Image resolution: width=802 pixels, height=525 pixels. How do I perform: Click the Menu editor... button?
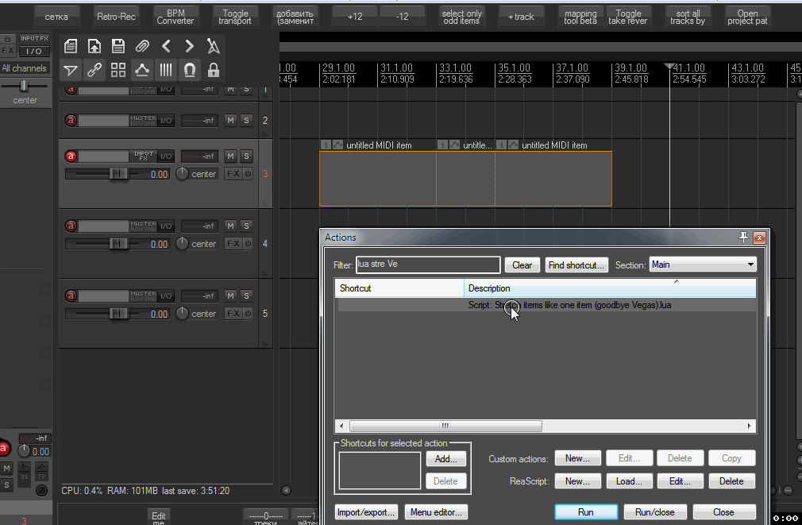point(436,511)
